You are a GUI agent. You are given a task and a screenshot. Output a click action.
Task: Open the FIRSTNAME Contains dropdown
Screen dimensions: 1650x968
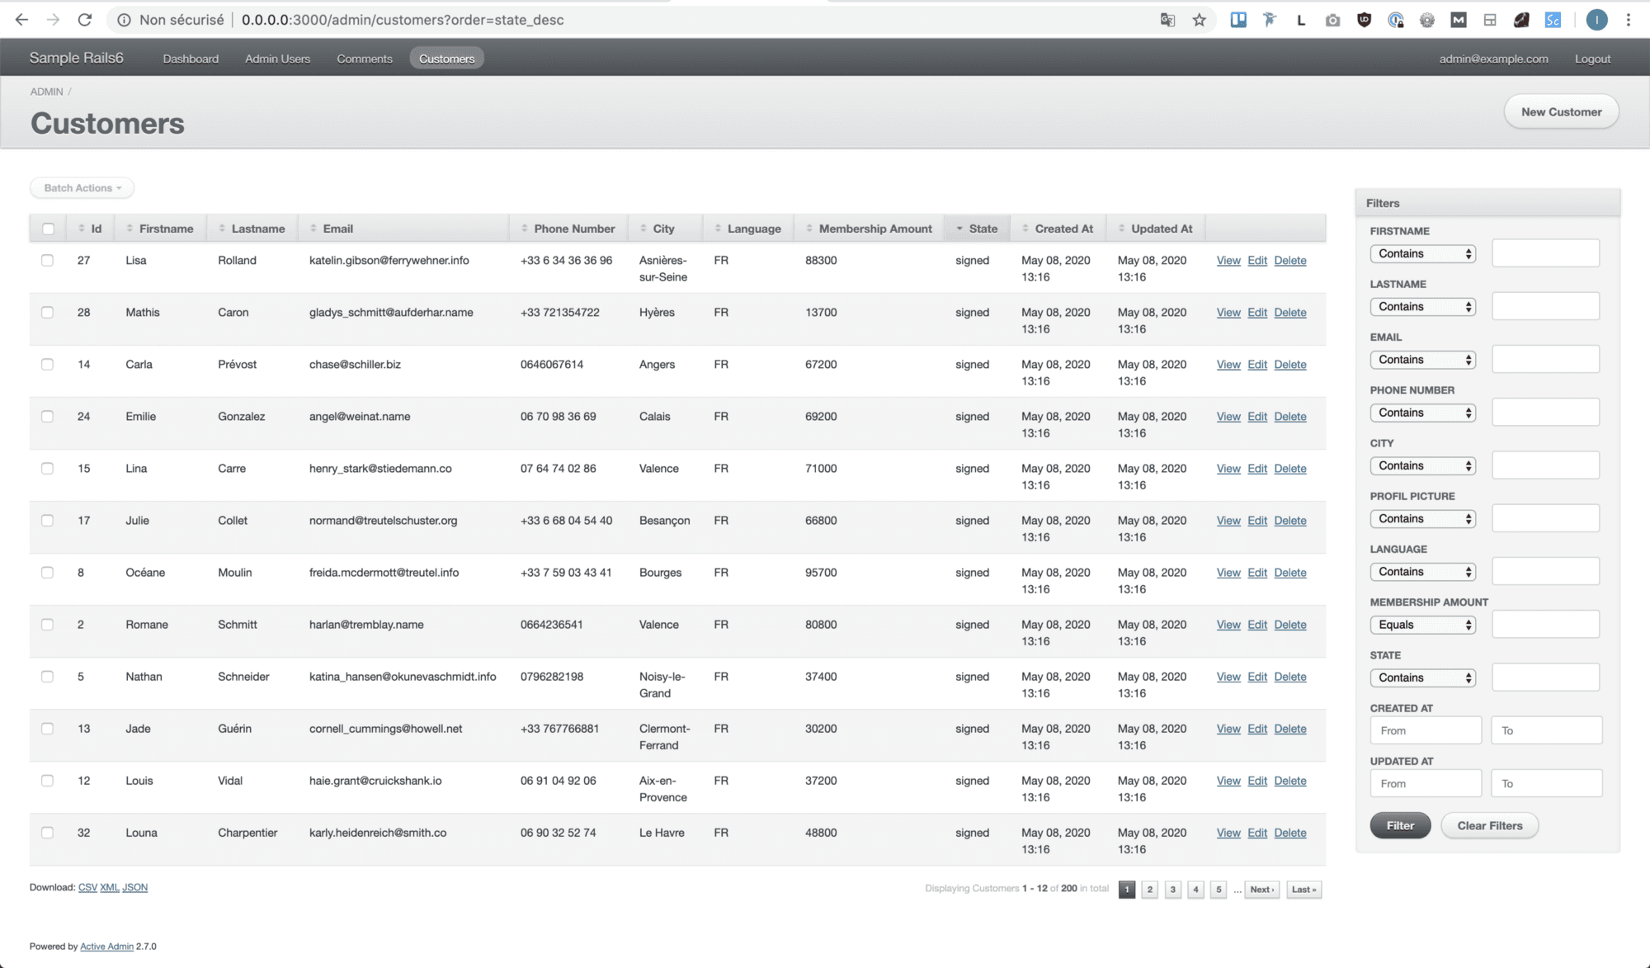point(1422,253)
